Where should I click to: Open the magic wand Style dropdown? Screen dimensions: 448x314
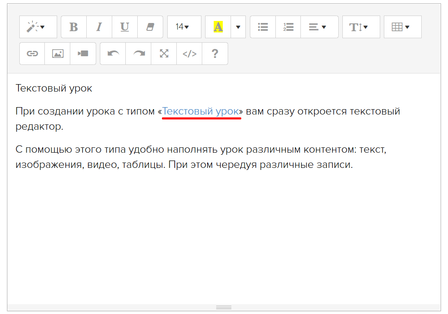click(x=38, y=27)
